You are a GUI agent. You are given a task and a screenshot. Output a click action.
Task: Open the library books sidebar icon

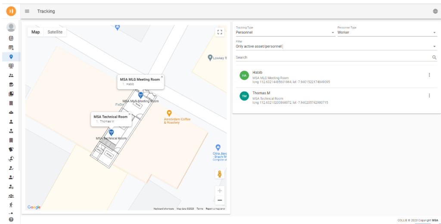[11, 94]
